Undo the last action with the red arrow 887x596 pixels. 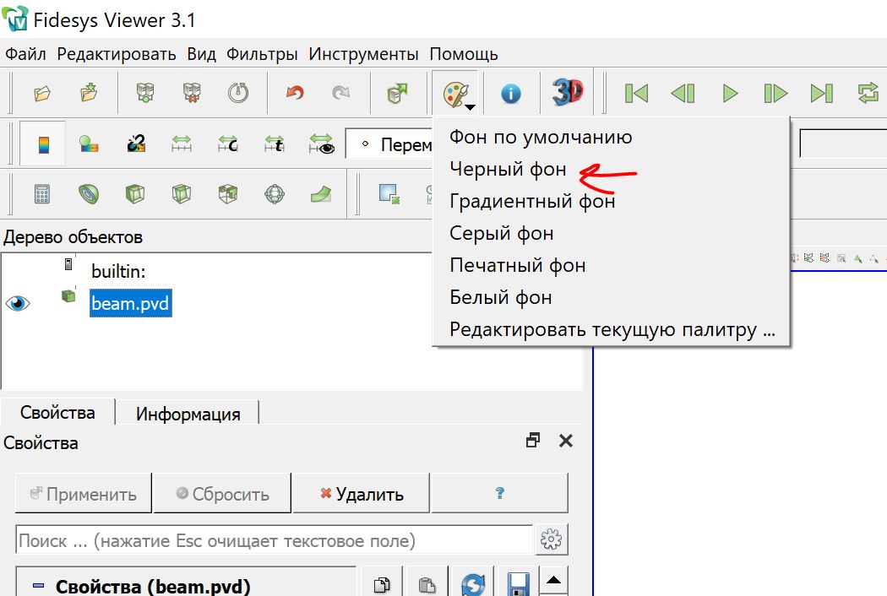click(x=295, y=93)
